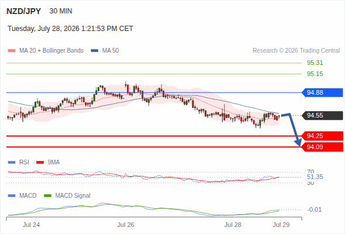
Task: Click the NZD/JPY pair title
Action: [x=23, y=11]
